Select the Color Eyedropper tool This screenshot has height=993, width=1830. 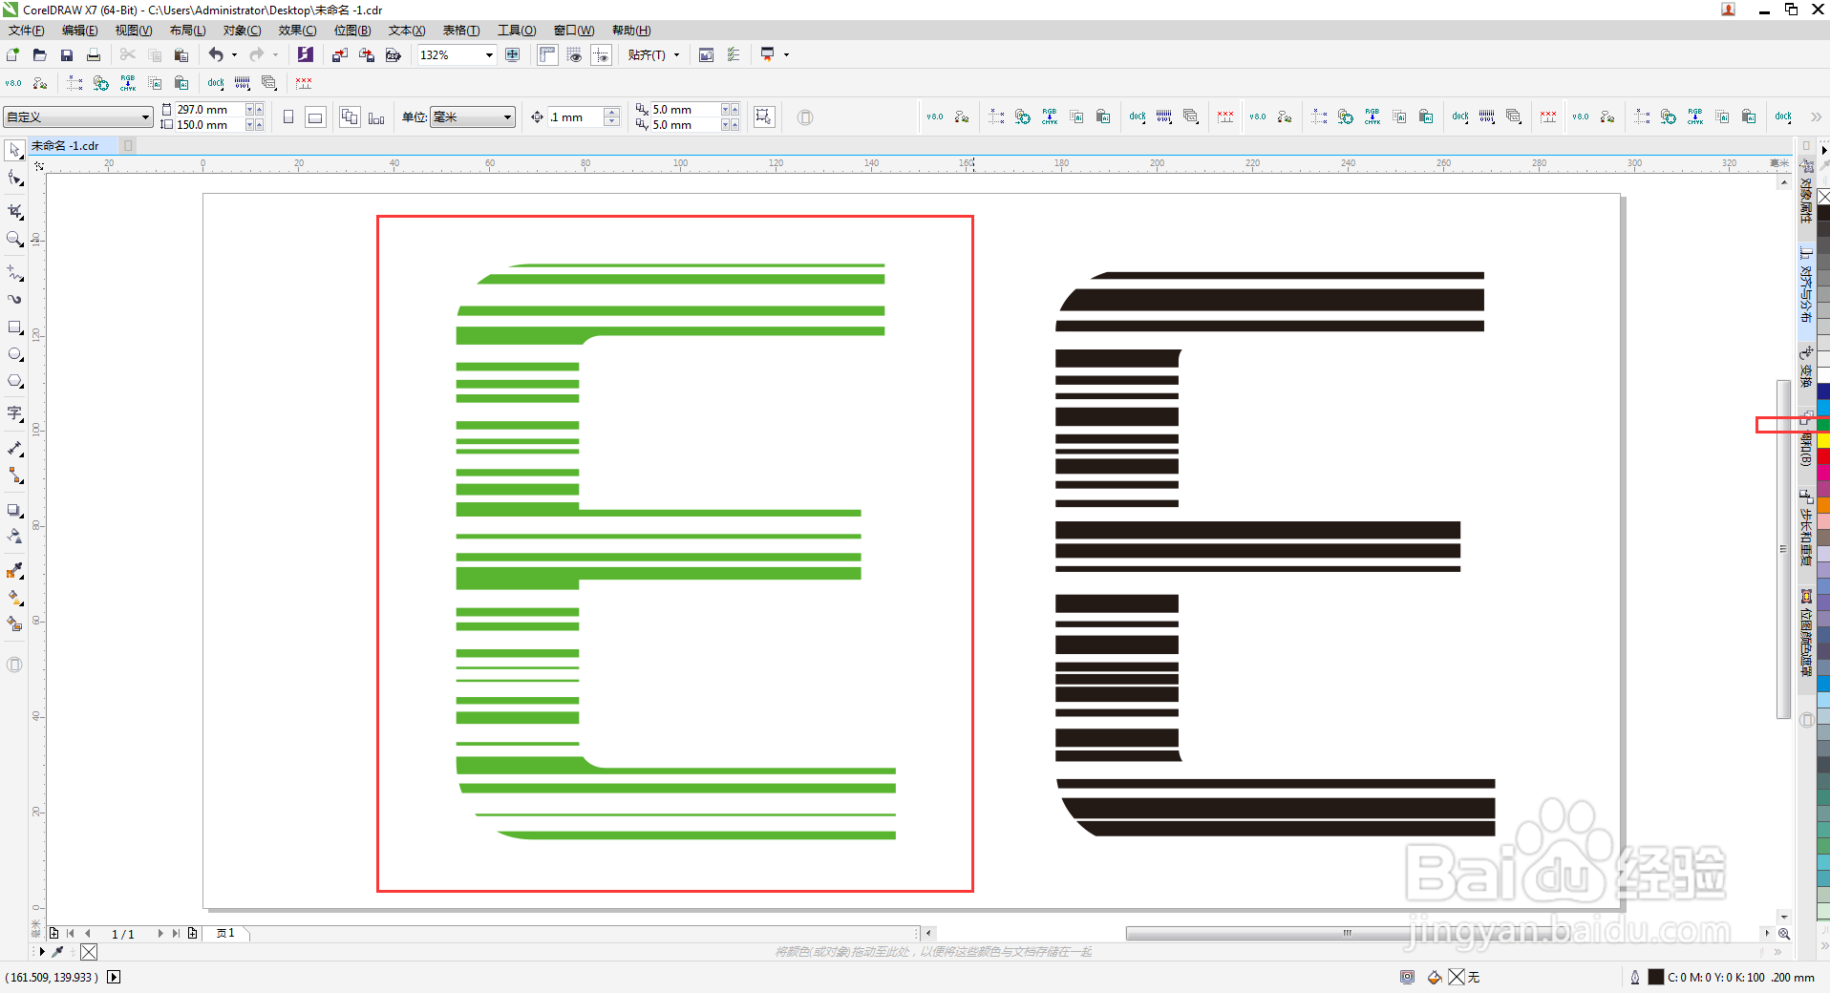[x=15, y=570]
